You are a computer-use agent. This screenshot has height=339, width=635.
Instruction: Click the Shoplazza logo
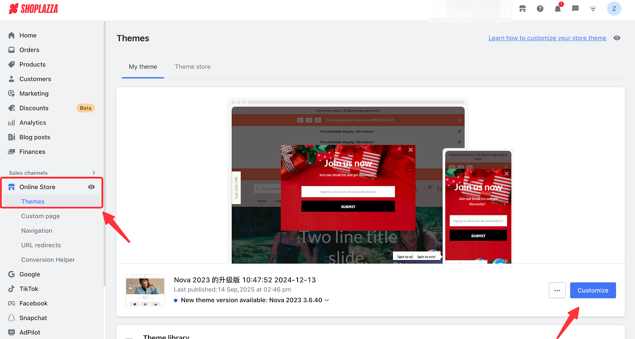tap(33, 9)
